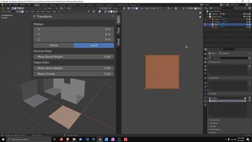The image size is (252, 142).
Task: Select the Plane object in outliner
Action: [216, 24]
